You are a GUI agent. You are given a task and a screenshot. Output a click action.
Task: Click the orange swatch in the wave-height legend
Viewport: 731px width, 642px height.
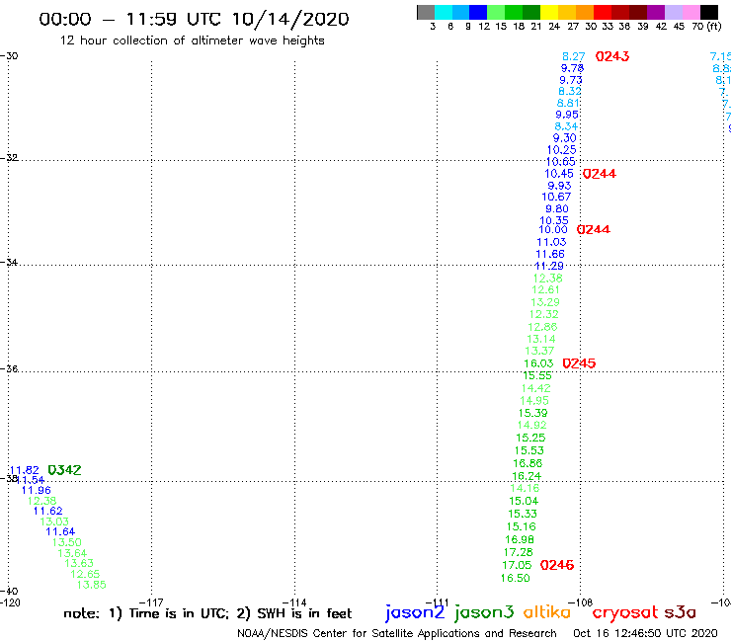[585, 12]
